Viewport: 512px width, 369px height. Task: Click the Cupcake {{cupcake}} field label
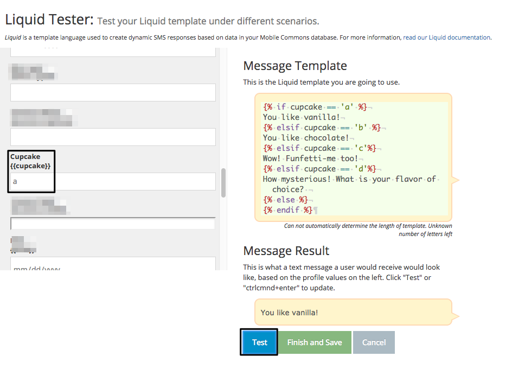30,161
